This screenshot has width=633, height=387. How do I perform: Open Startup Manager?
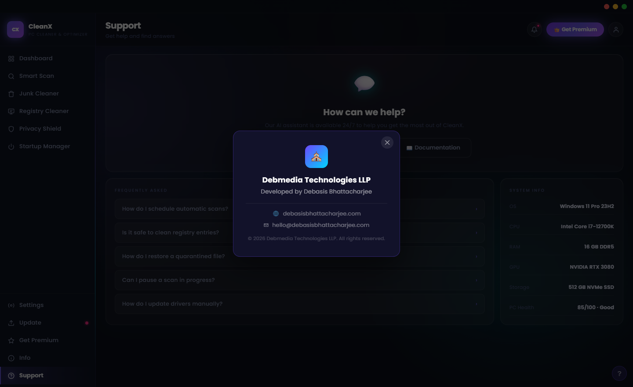(x=47, y=146)
